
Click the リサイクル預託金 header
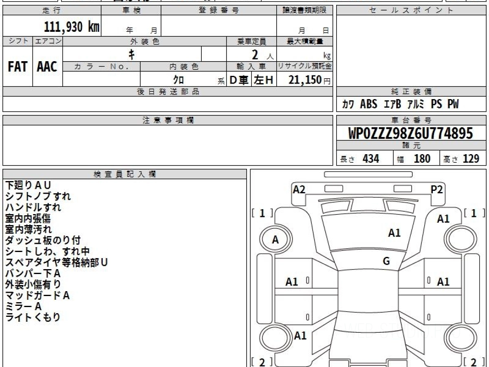pos(304,66)
